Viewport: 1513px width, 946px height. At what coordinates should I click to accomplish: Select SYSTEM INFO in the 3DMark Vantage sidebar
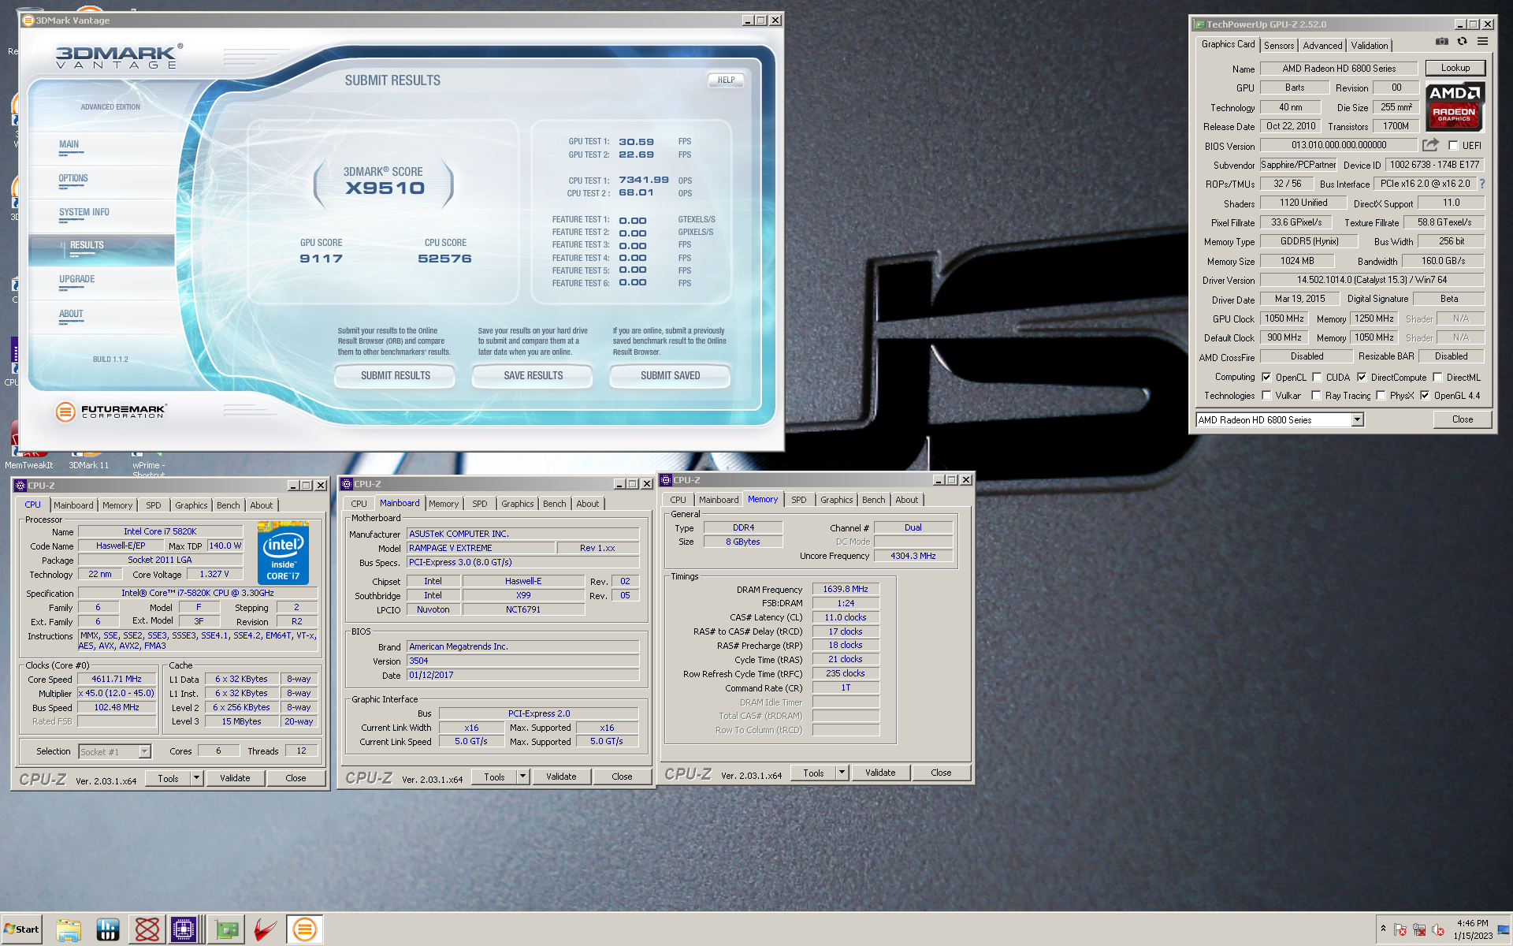(84, 212)
